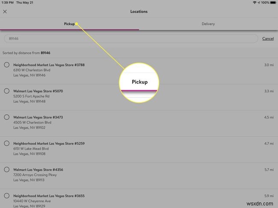Viewport: 278px width, 208px height.
Task: Click the magnified Pickup callout circle
Action: coord(139,81)
